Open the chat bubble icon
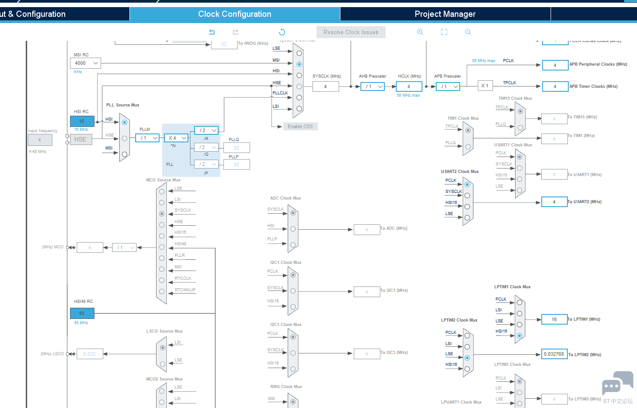This screenshot has height=408, width=637. point(617,383)
